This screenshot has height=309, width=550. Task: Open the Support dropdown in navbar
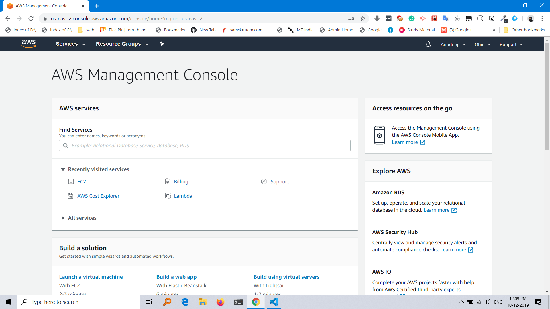coord(511,45)
